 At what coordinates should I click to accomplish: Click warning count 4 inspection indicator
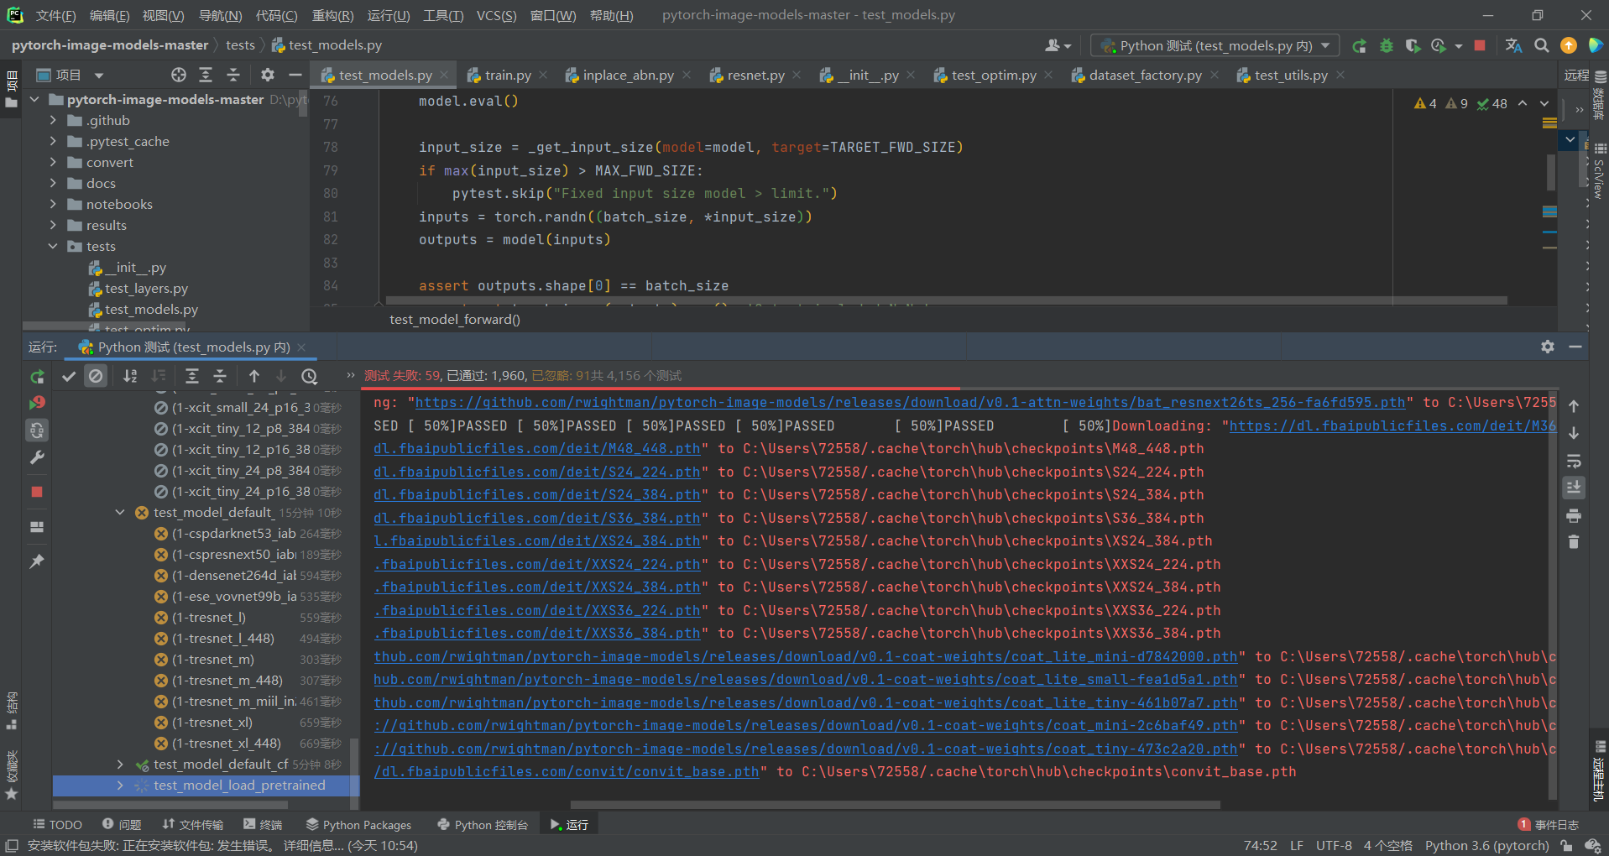click(1425, 103)
